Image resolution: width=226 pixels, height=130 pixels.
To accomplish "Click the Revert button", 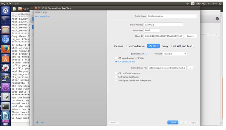I will [x=114, y=122].
